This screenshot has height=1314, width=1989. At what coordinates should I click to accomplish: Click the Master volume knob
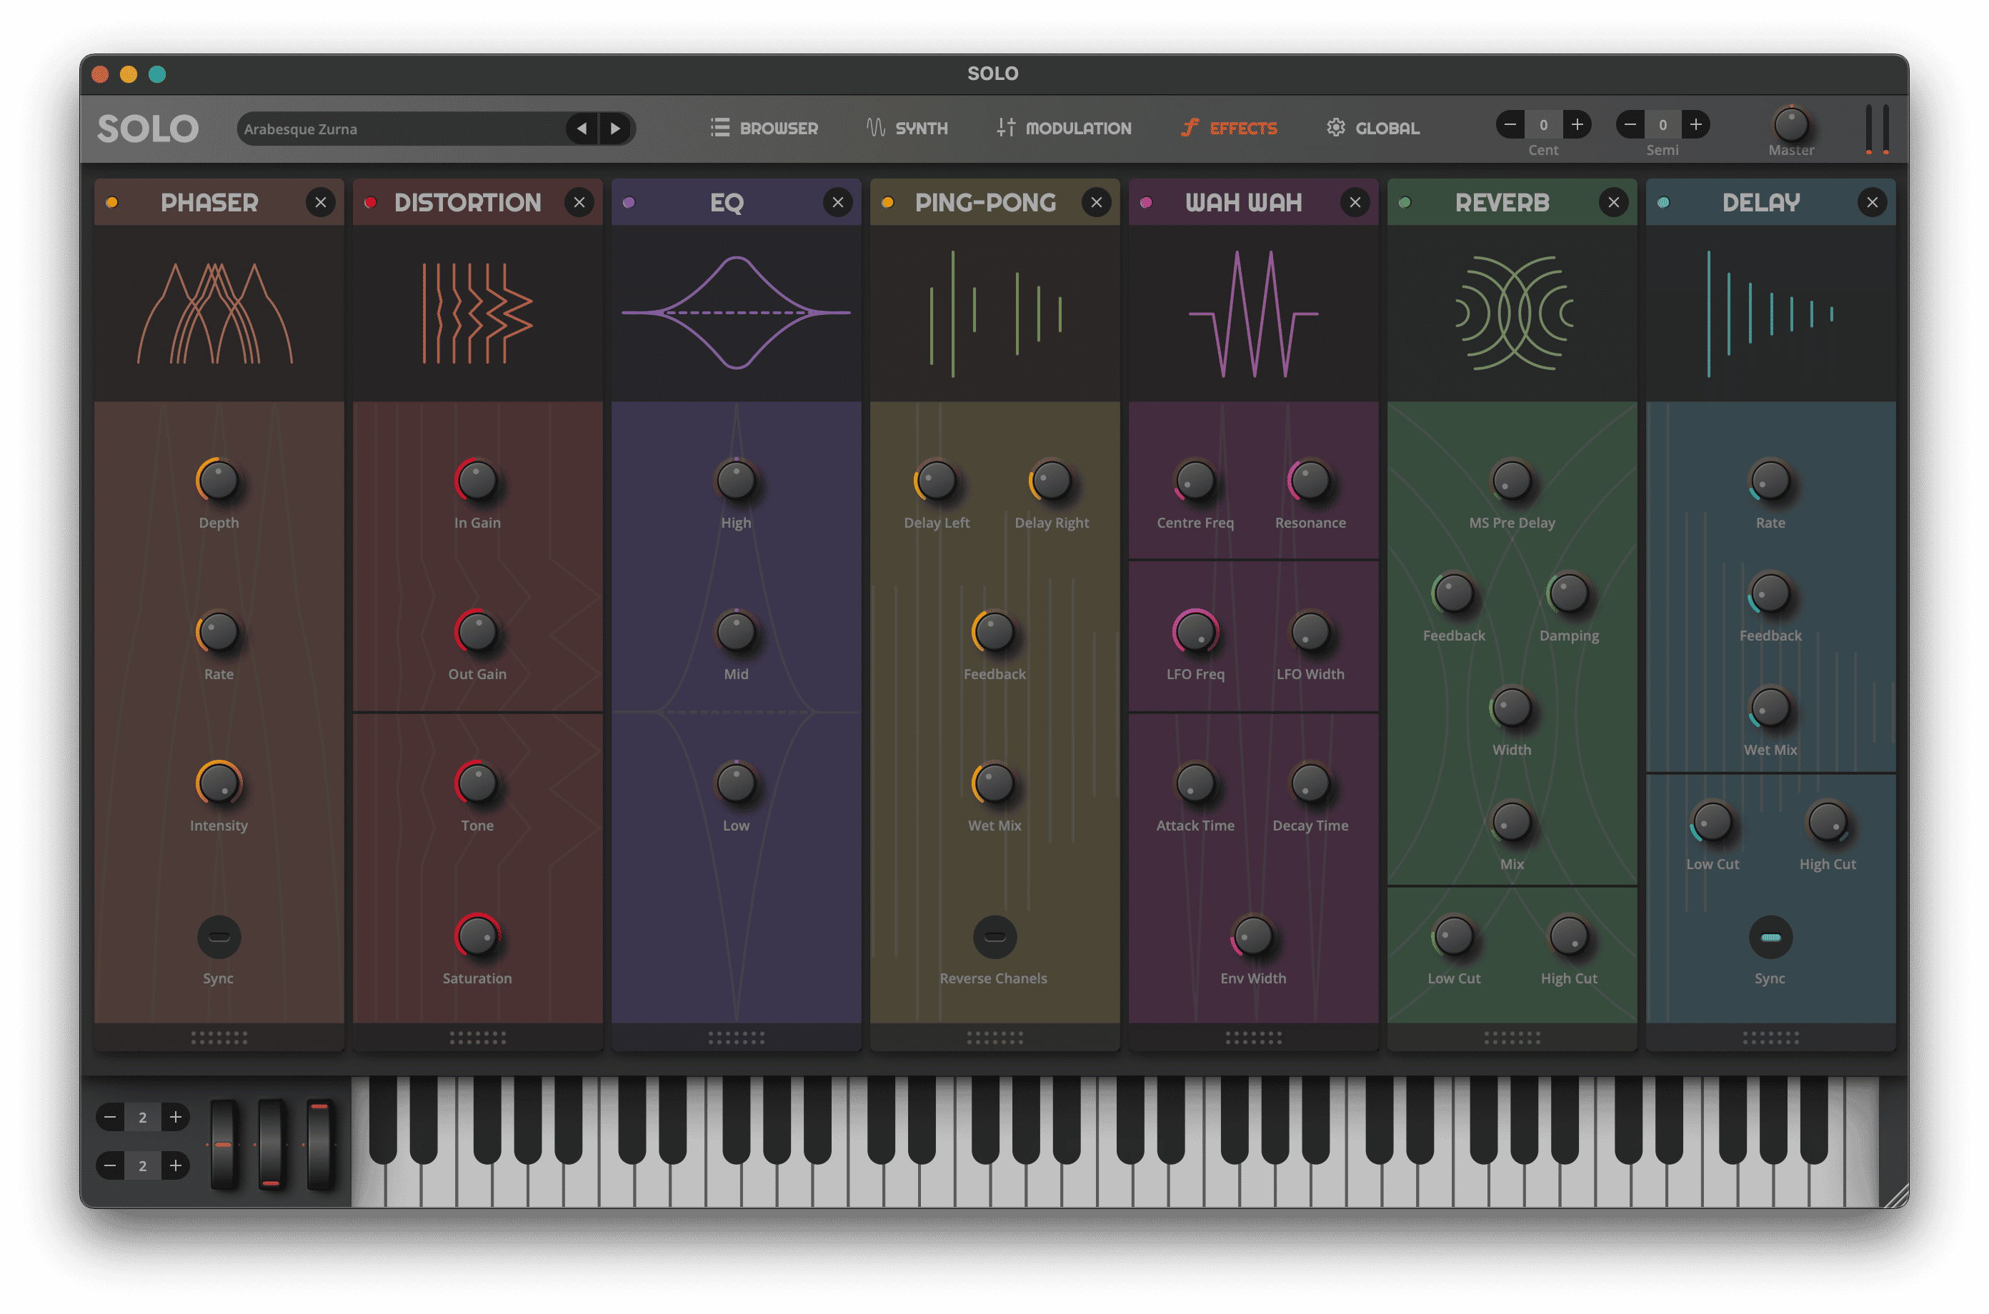(x=1791, y=125)
